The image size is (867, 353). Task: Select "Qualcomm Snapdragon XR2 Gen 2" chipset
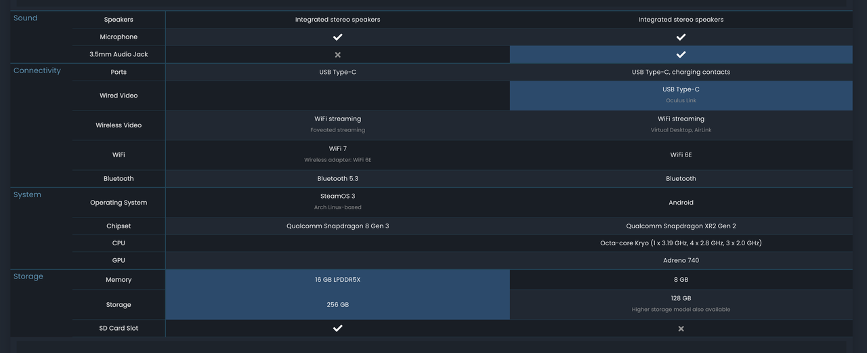click(681, 226)
